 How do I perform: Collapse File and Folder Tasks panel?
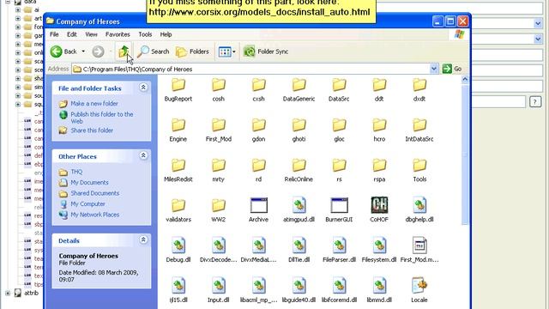click(x=143, y=88)
